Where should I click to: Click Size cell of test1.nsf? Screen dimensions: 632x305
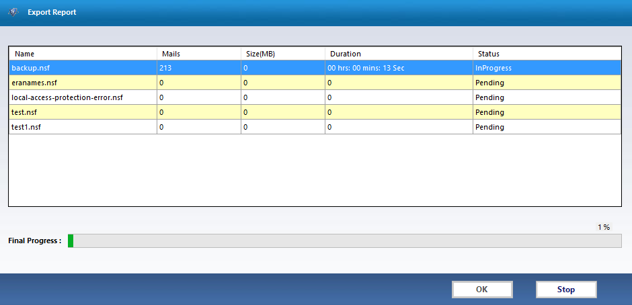coord(283,127)
